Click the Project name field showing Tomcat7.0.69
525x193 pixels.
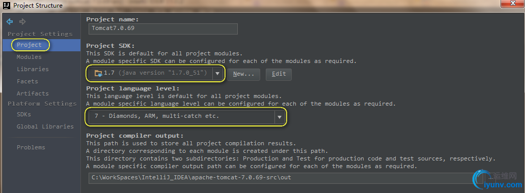click(x=163, y=29)
